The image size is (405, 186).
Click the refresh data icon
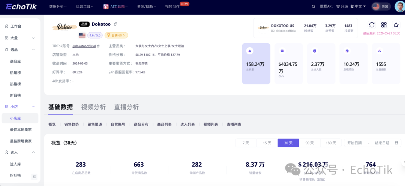coord(372,25)
